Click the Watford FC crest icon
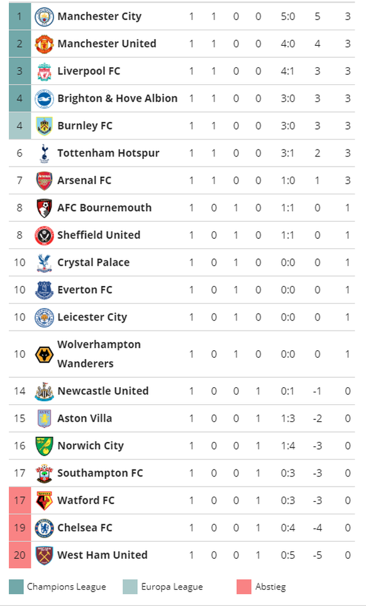The width and height of the screenshot is (366, 606). 44,501
